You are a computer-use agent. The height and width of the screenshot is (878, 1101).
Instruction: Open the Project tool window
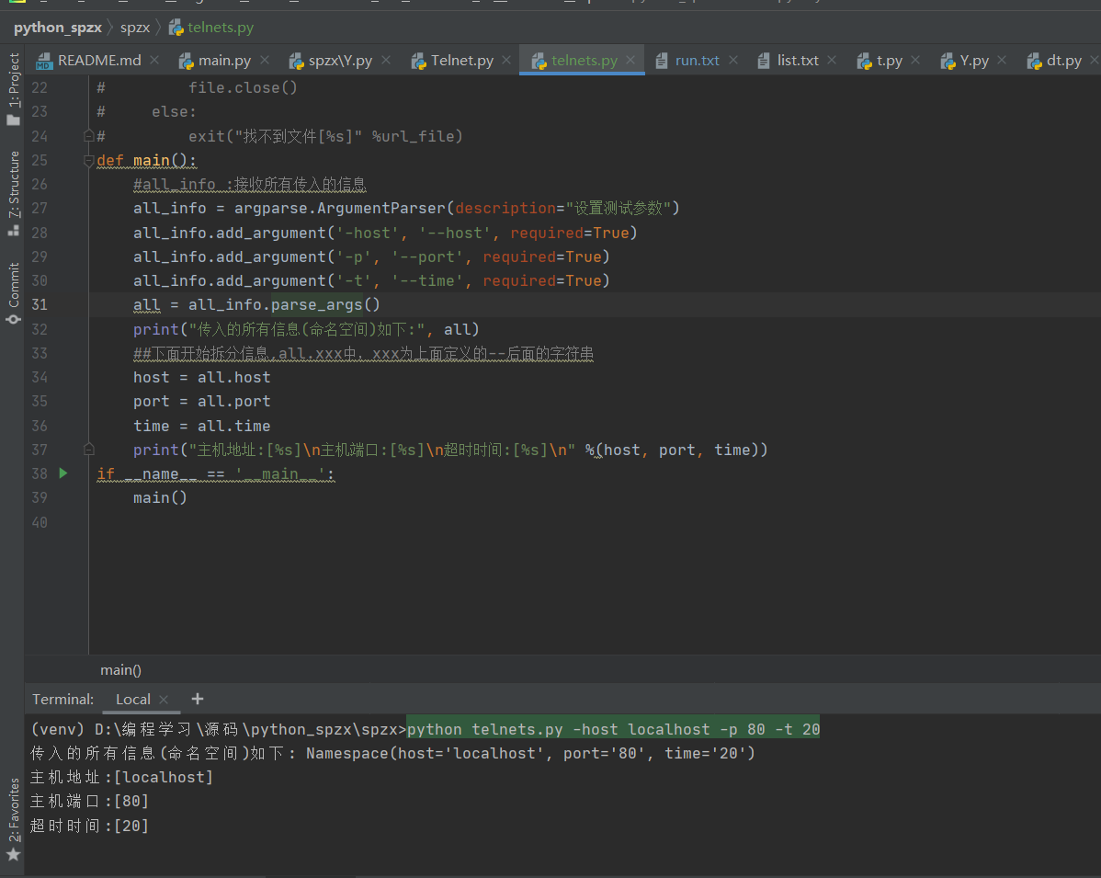14,88
